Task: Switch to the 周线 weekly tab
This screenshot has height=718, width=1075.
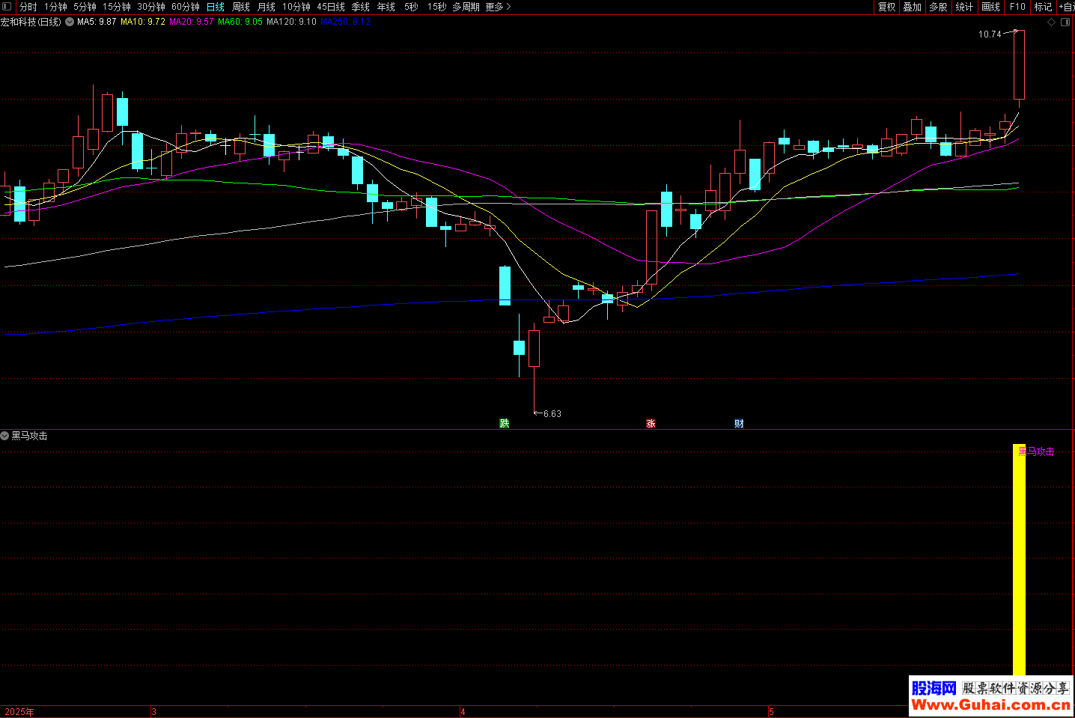Action: pyautogui.click(x=241, y=7)
